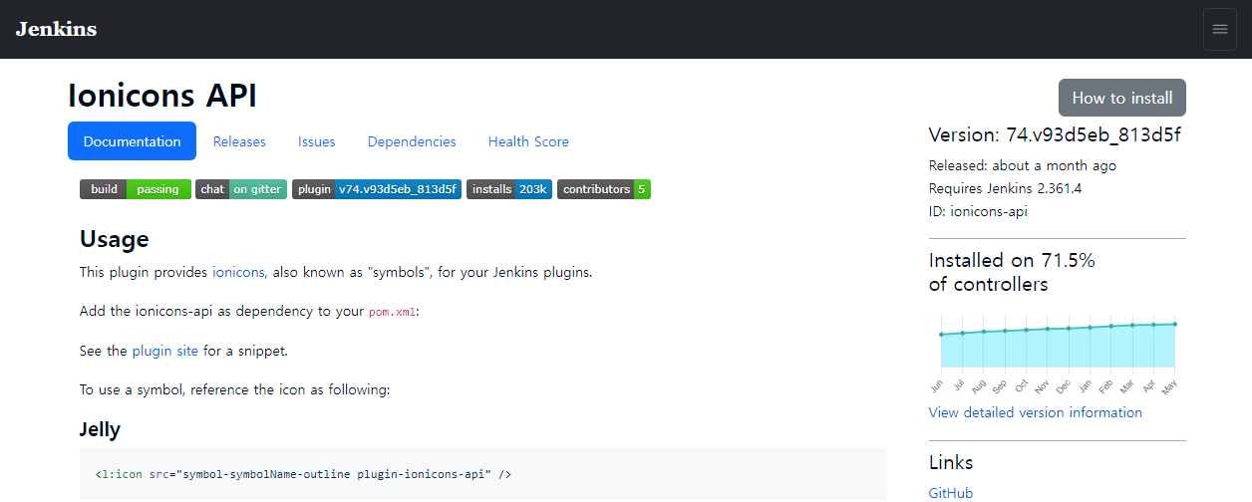Open the Health Score tab
This screenshot has height=502, width=1252.
[528, 141]
